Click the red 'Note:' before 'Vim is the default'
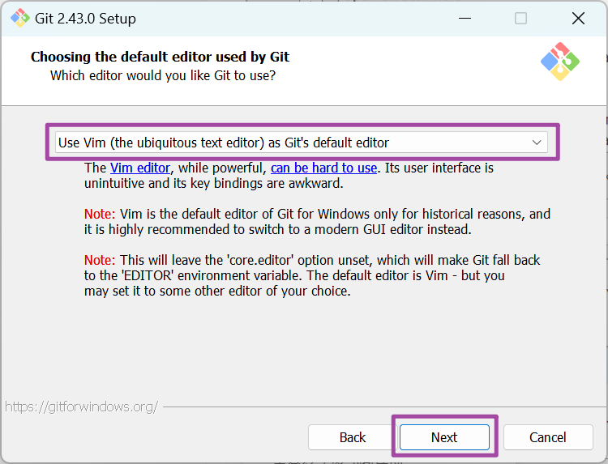 pyautogui.click(x=101, y=215)
